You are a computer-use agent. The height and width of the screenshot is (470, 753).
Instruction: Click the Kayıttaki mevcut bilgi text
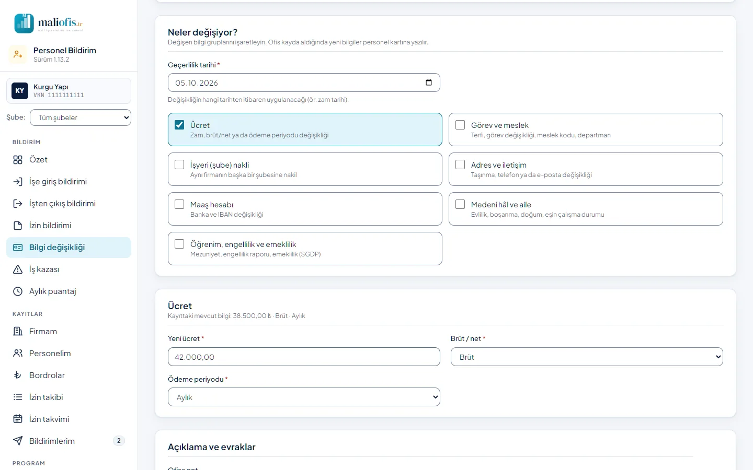(236, 316)
